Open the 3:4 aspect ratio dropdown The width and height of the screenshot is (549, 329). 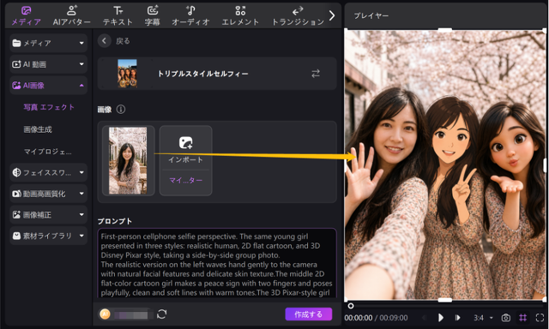483,318
